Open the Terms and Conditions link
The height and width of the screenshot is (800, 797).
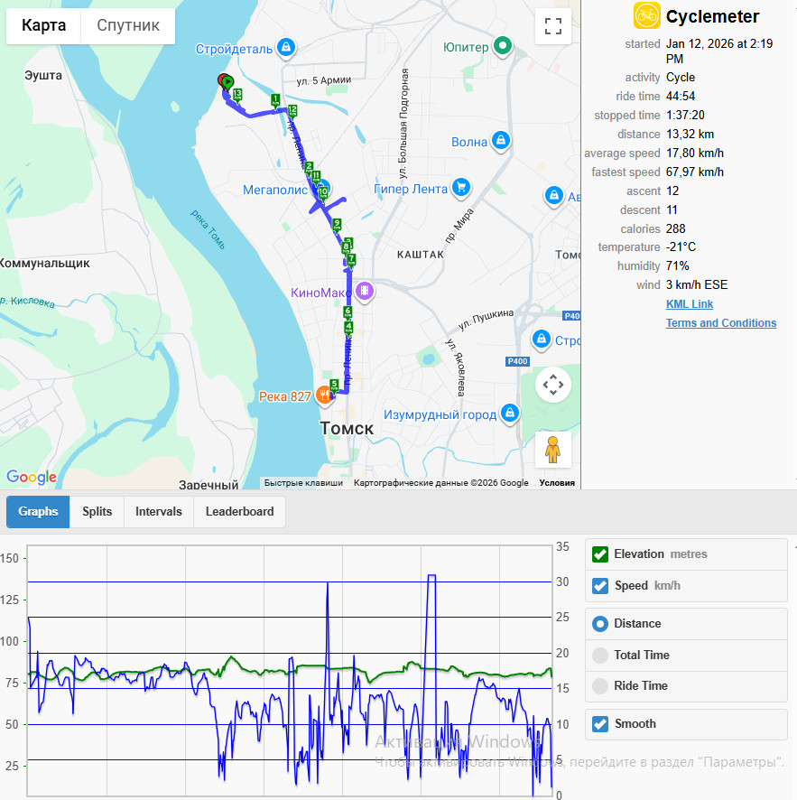coord(721,323)
